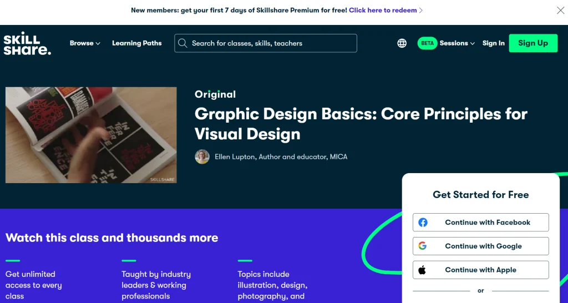Click 'Click here to redeem' link

pos(386,10)
